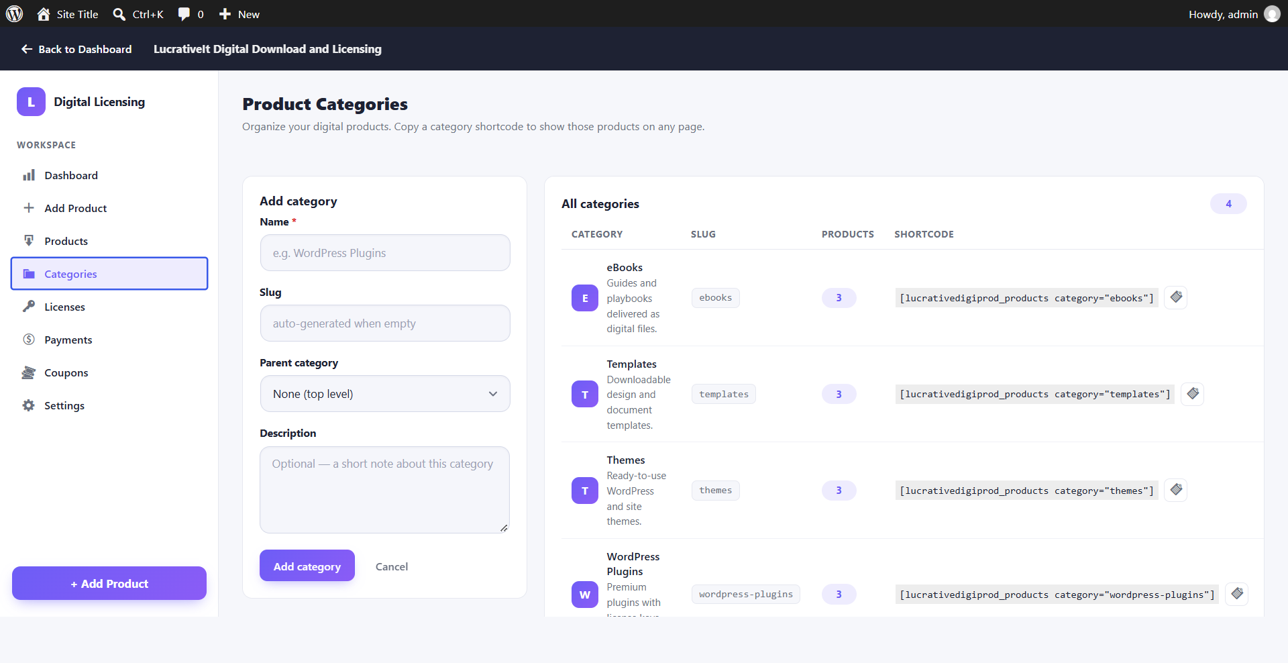Open the New content plus menu
Image resolution: width=1288 pixels, height=663 pixels.
click(x=239, y=14)
